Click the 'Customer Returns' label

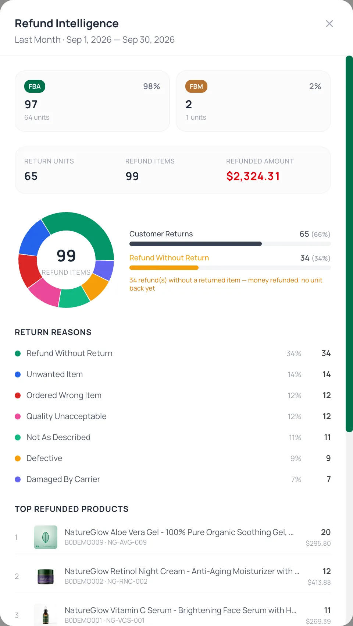[161, 234]
